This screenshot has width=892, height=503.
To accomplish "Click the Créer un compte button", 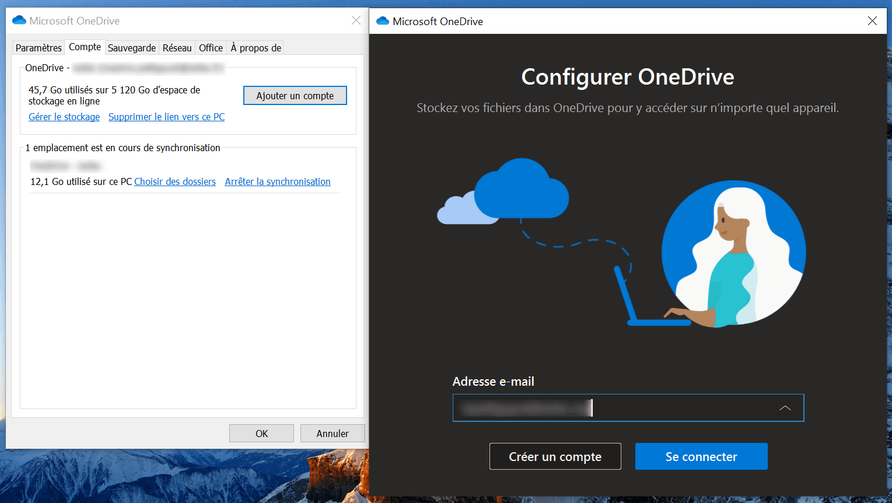I will tap(555, 456).
